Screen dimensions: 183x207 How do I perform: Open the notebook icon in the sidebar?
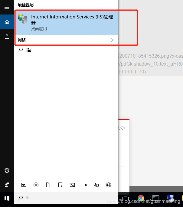[x=7, y=36]
